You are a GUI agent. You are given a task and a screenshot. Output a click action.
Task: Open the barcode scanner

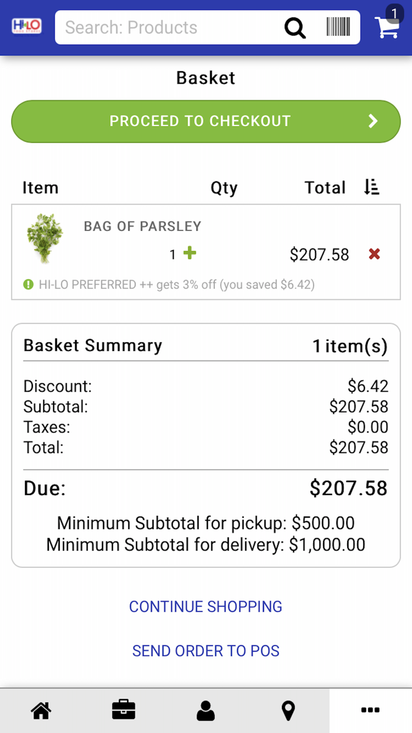point(338,27)
